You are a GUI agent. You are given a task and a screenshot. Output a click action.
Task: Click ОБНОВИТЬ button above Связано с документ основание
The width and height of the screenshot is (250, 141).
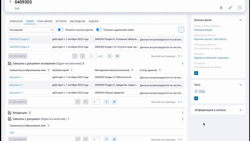[x=18, y=56]
